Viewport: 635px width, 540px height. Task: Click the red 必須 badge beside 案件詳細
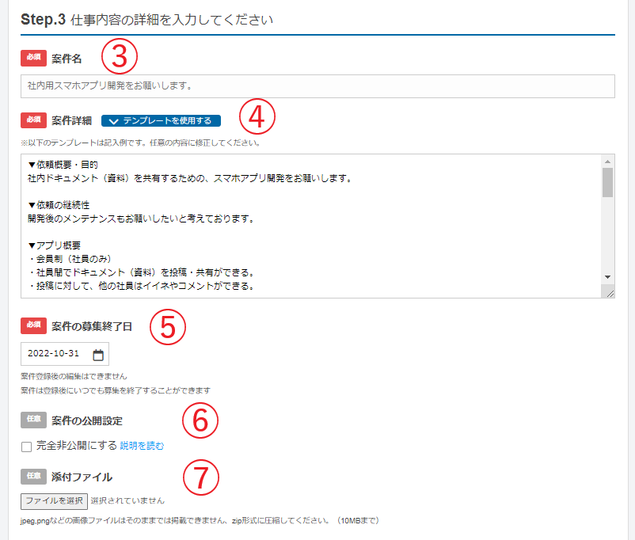click(x=34, y=120)
